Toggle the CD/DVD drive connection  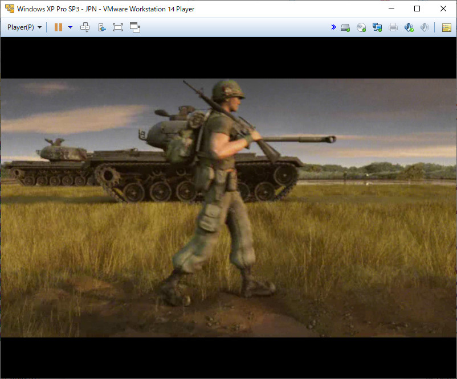(361, 27)
